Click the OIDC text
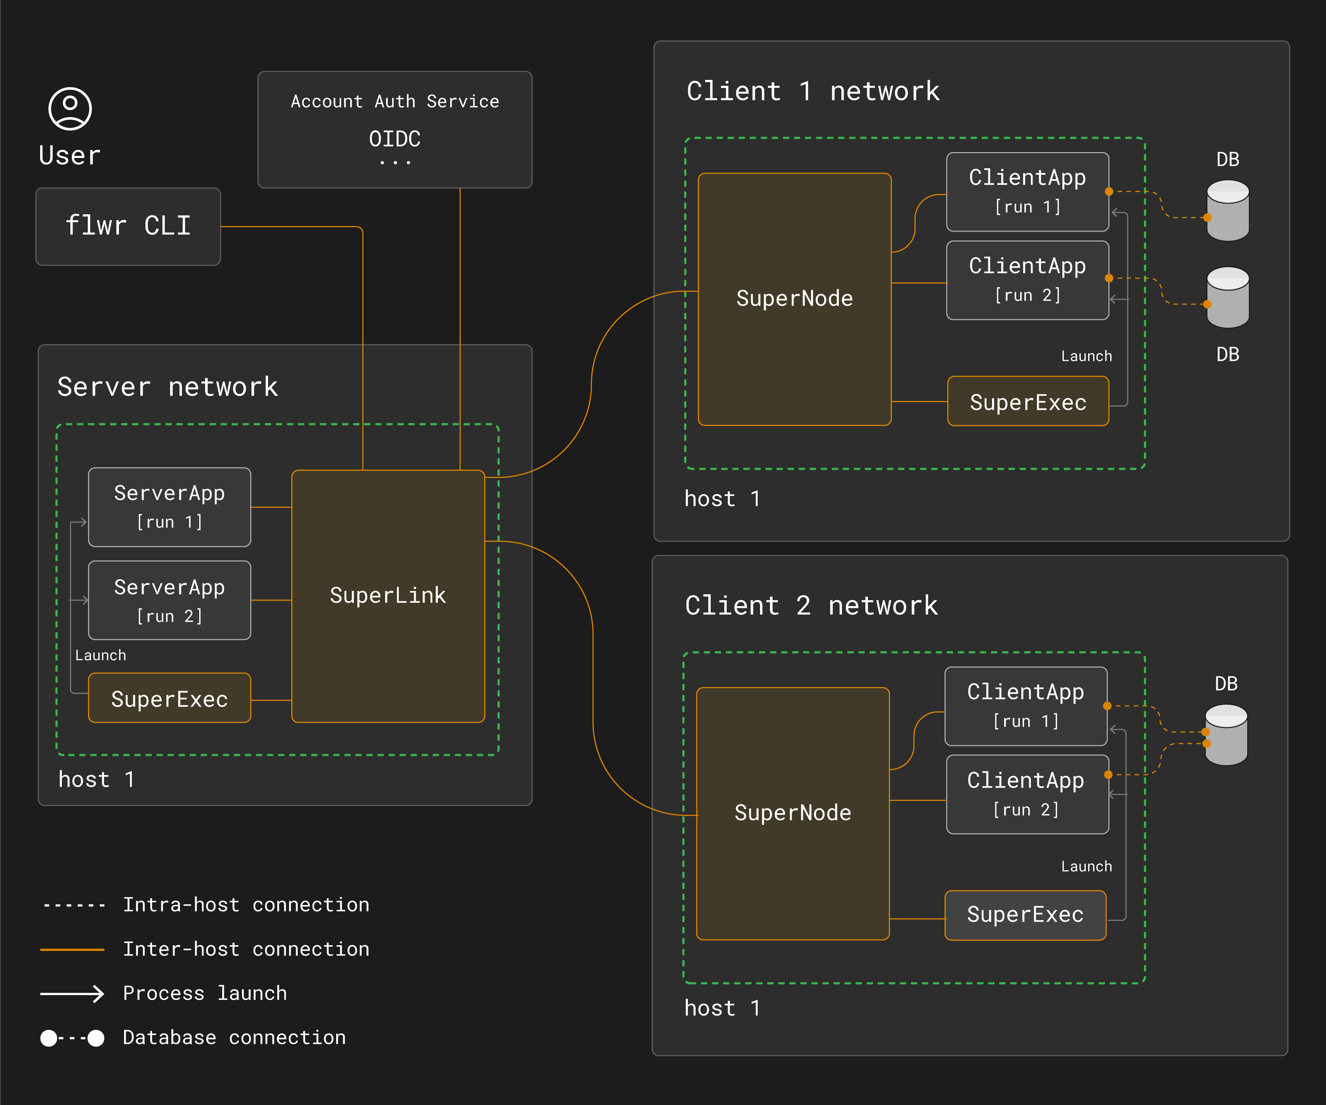 point(395,138)
